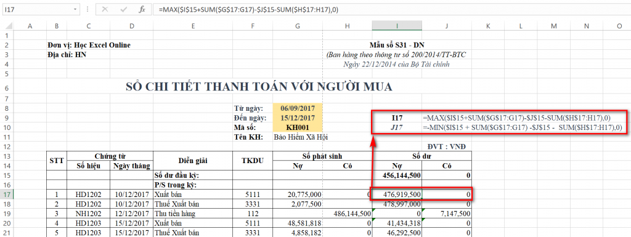Select the from-date cell 06/09/2017
This screenshot has width=631, height=237.
[x=298, y=108]
